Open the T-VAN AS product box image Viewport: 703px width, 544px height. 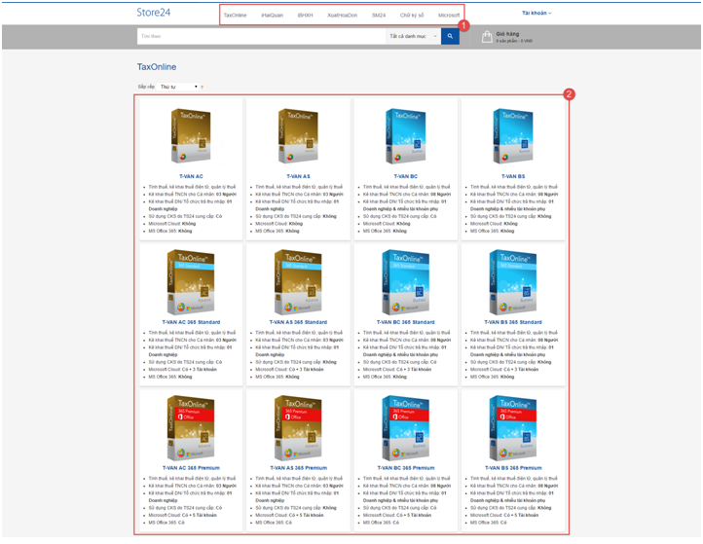pyautogui.click(x=298, y=135)
